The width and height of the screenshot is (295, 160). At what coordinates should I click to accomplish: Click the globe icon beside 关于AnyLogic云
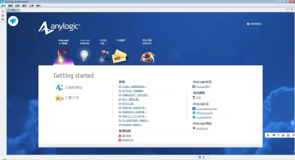[x=194, y=113]
